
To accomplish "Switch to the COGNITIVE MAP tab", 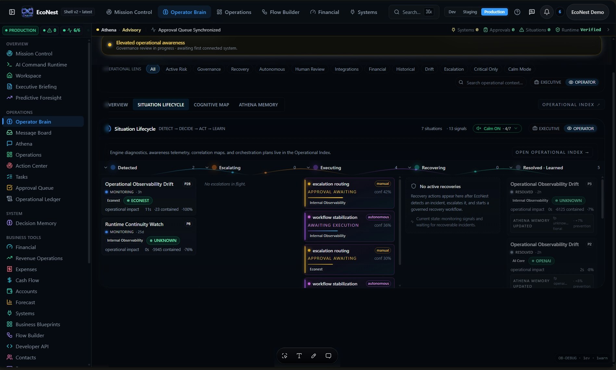I will tap(211, 105).
